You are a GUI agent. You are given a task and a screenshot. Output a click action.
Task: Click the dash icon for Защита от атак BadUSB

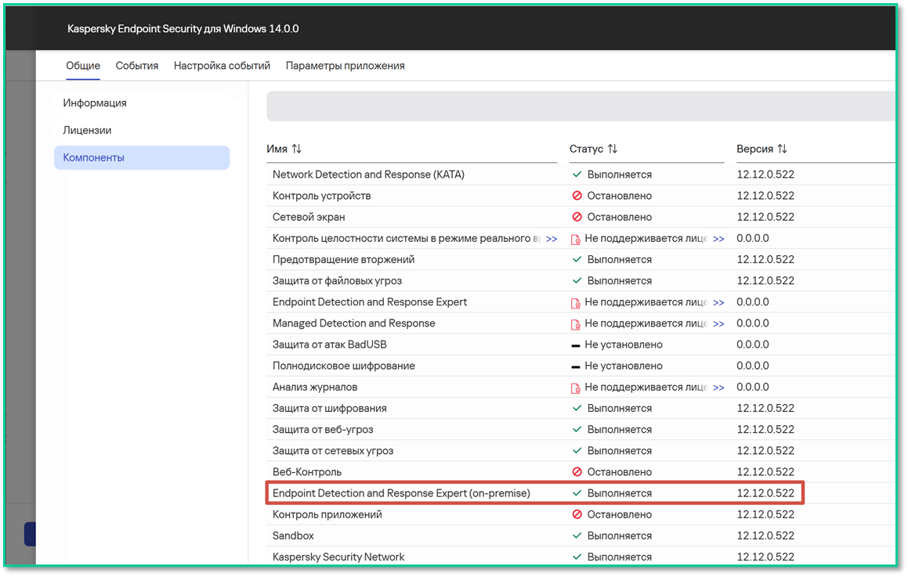click(576, 345)
